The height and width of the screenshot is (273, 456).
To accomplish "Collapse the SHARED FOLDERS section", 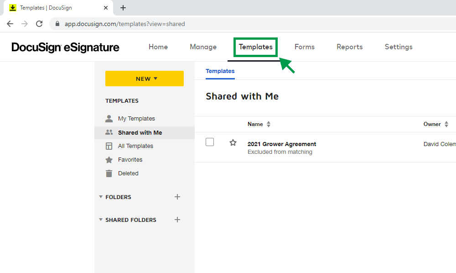I will coord(101,220).
